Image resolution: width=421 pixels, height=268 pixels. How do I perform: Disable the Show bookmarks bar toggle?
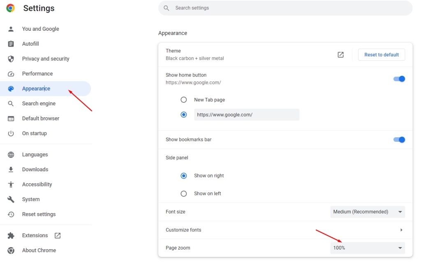point(399,139)
